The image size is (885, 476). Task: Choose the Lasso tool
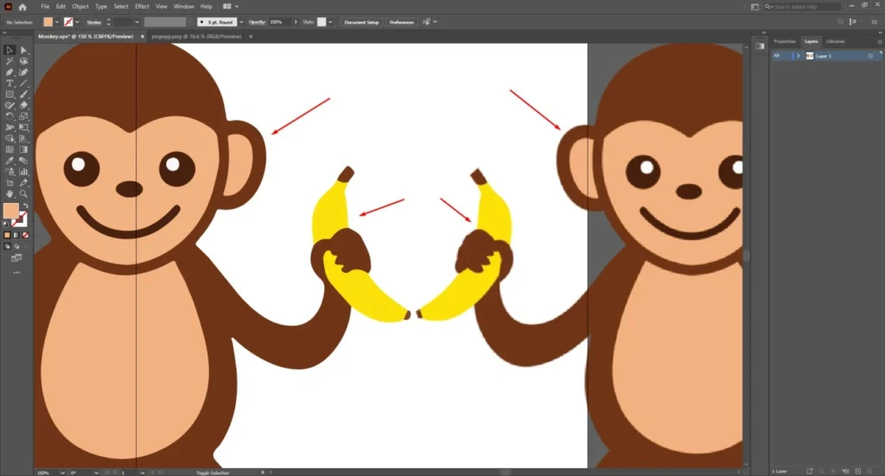point(23,61)
